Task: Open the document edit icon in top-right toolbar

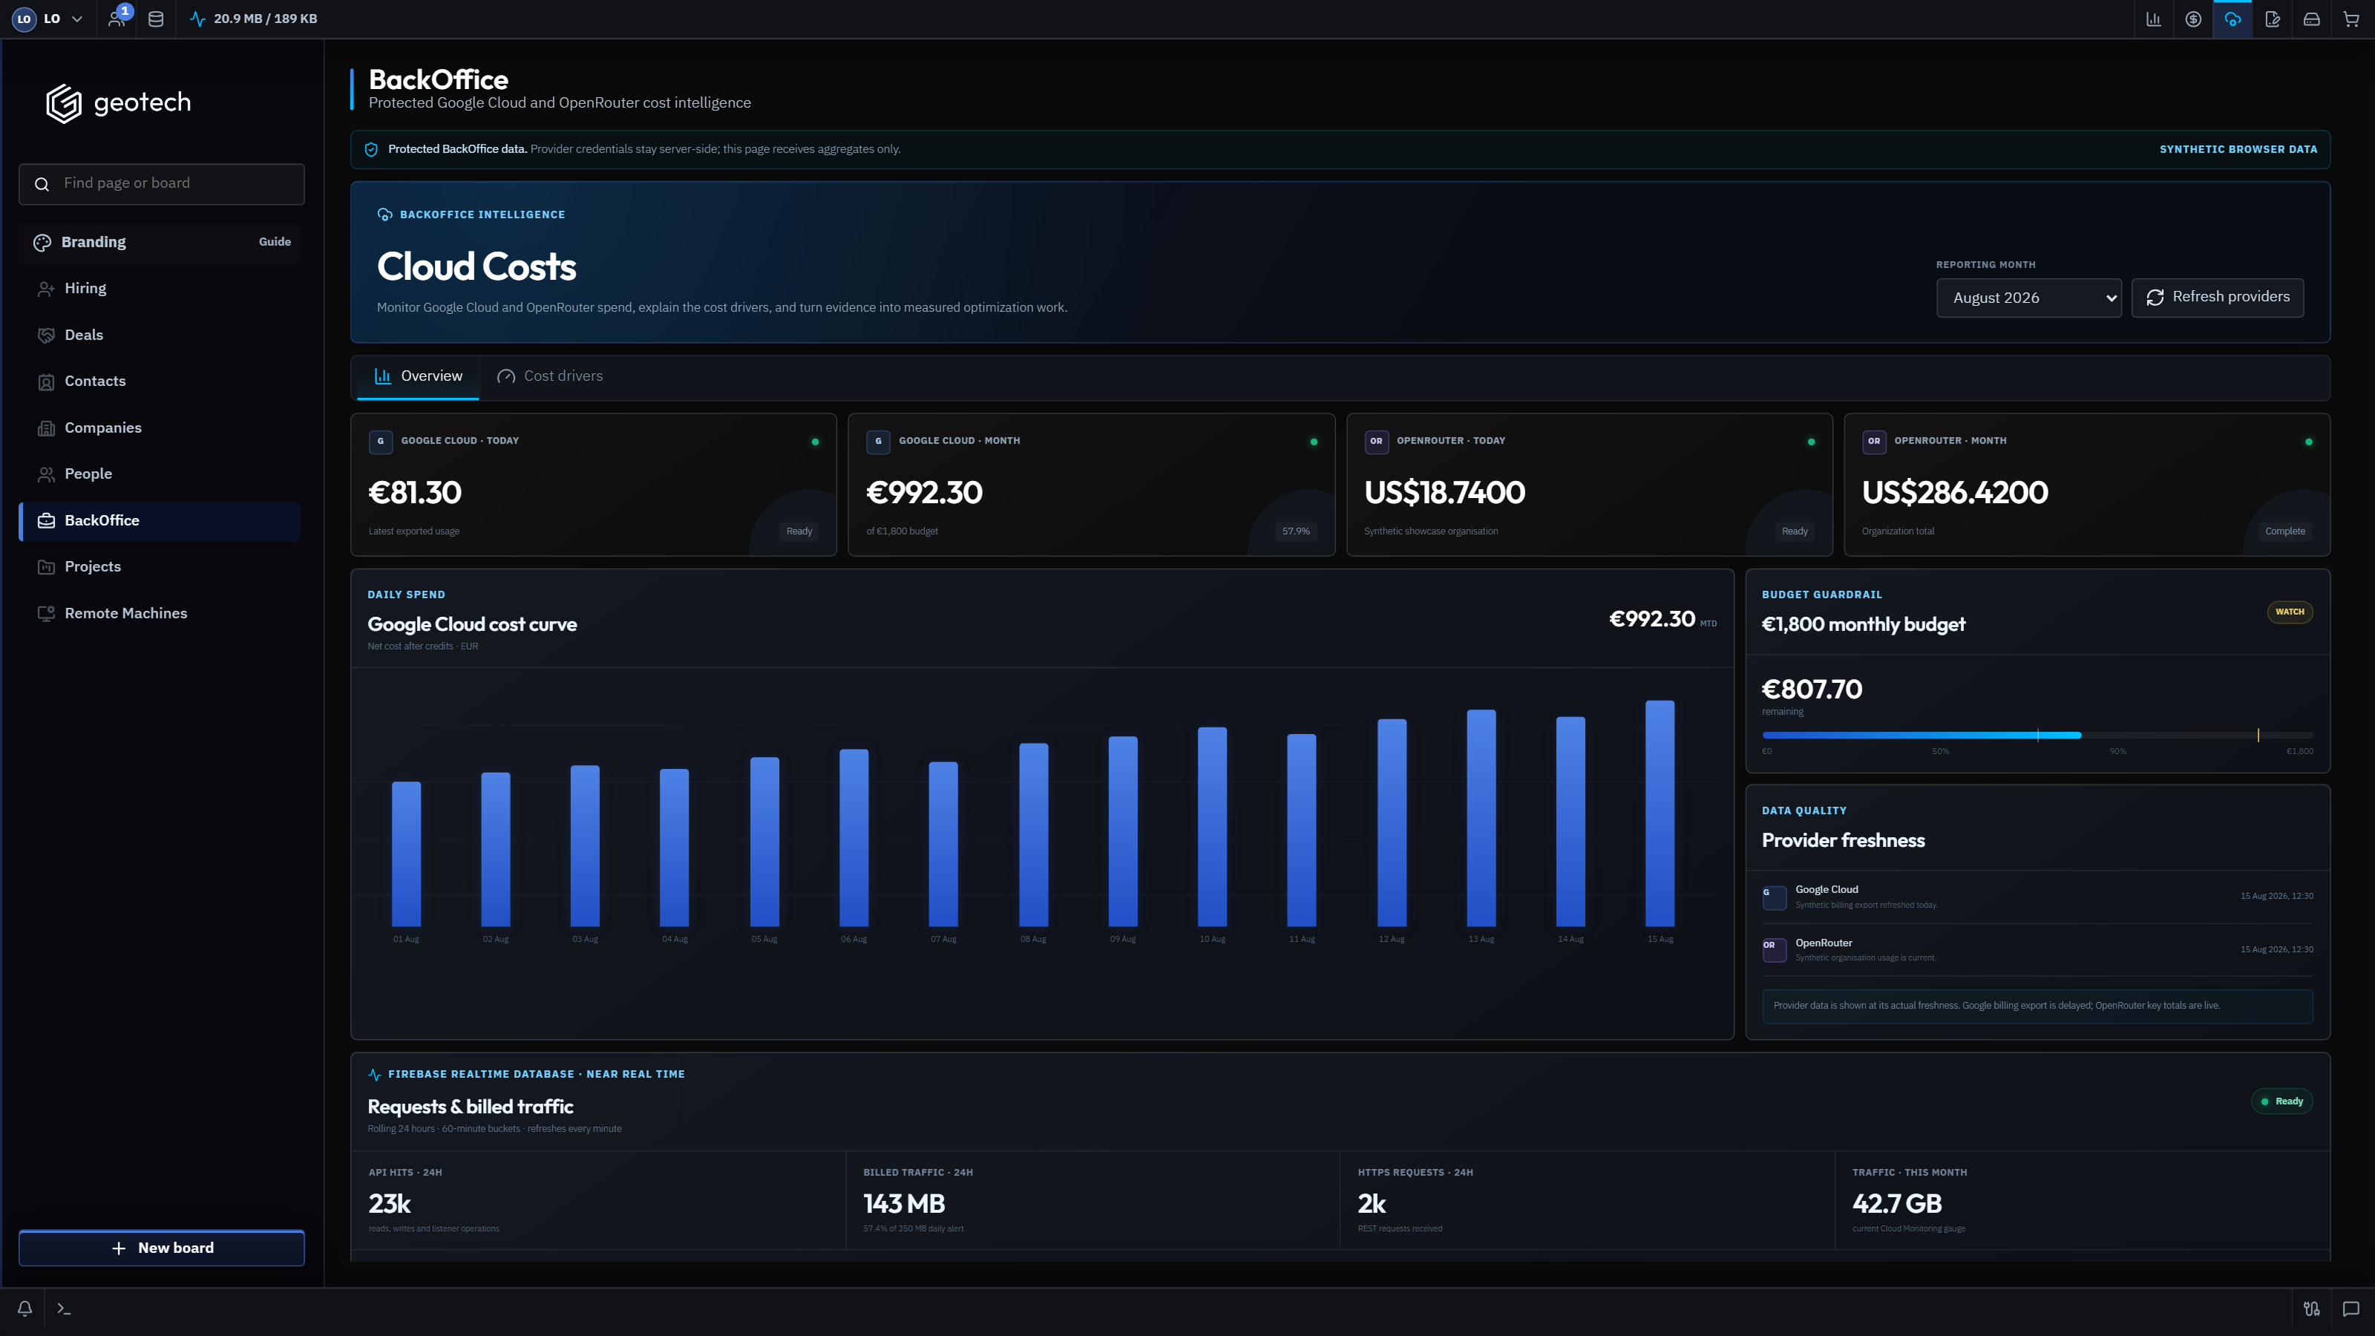Action: coord(2272,19)
